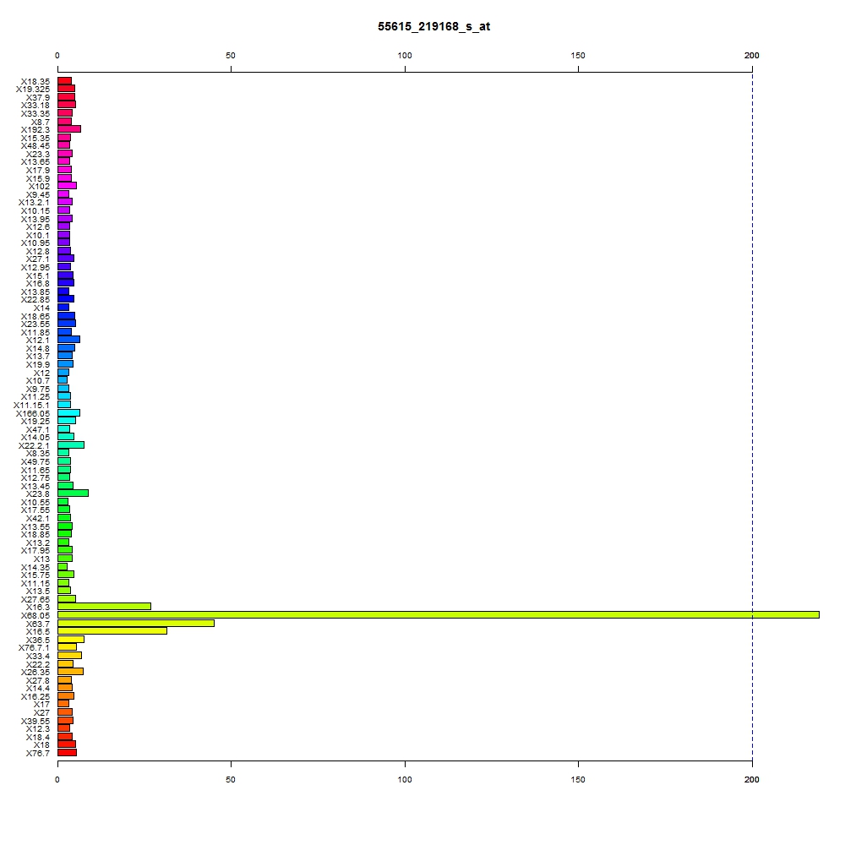
Task: Select the row label X19.325
Action: pyautogui.click(x=33, y=90)
